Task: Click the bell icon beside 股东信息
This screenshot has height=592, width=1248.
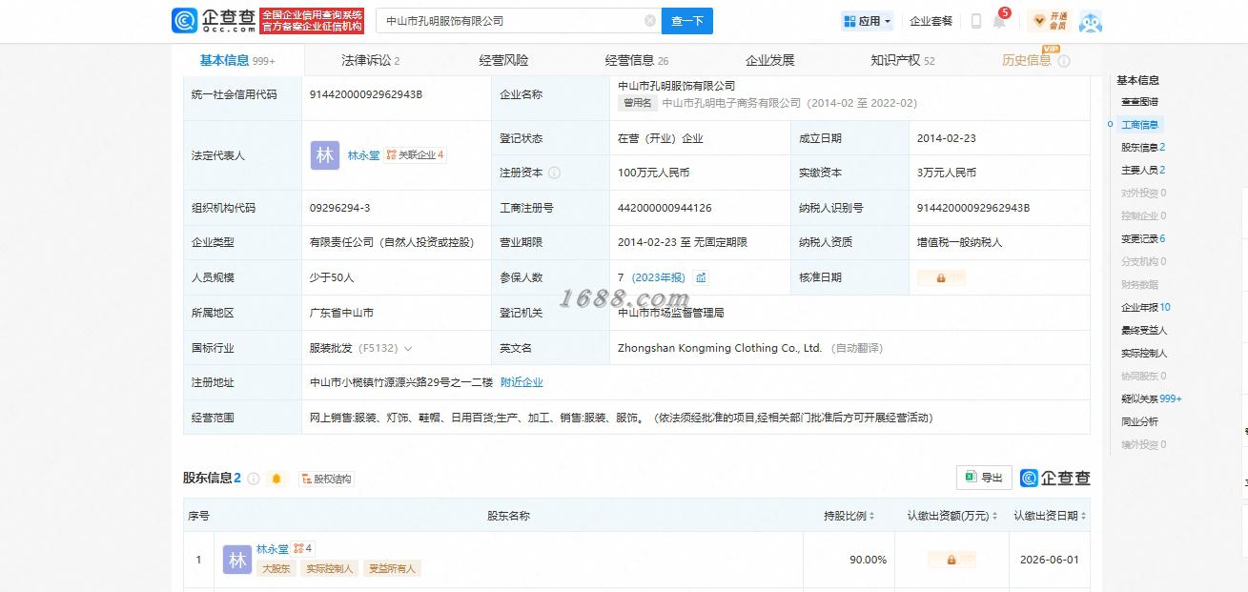Action: (276, 479)
